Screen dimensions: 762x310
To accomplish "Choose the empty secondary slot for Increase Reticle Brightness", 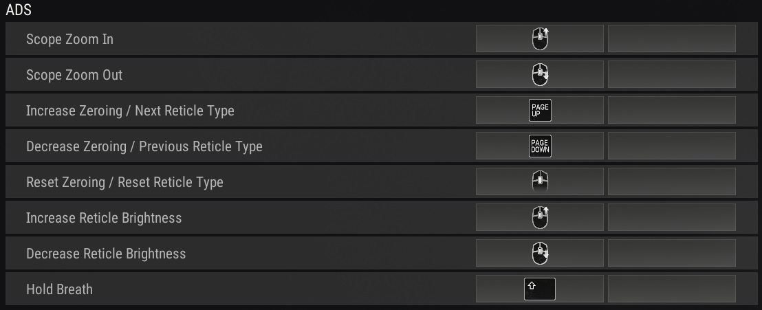I will [x=672, y=217].
